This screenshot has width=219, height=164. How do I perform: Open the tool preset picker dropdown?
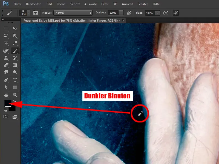(x=15, y=13)
